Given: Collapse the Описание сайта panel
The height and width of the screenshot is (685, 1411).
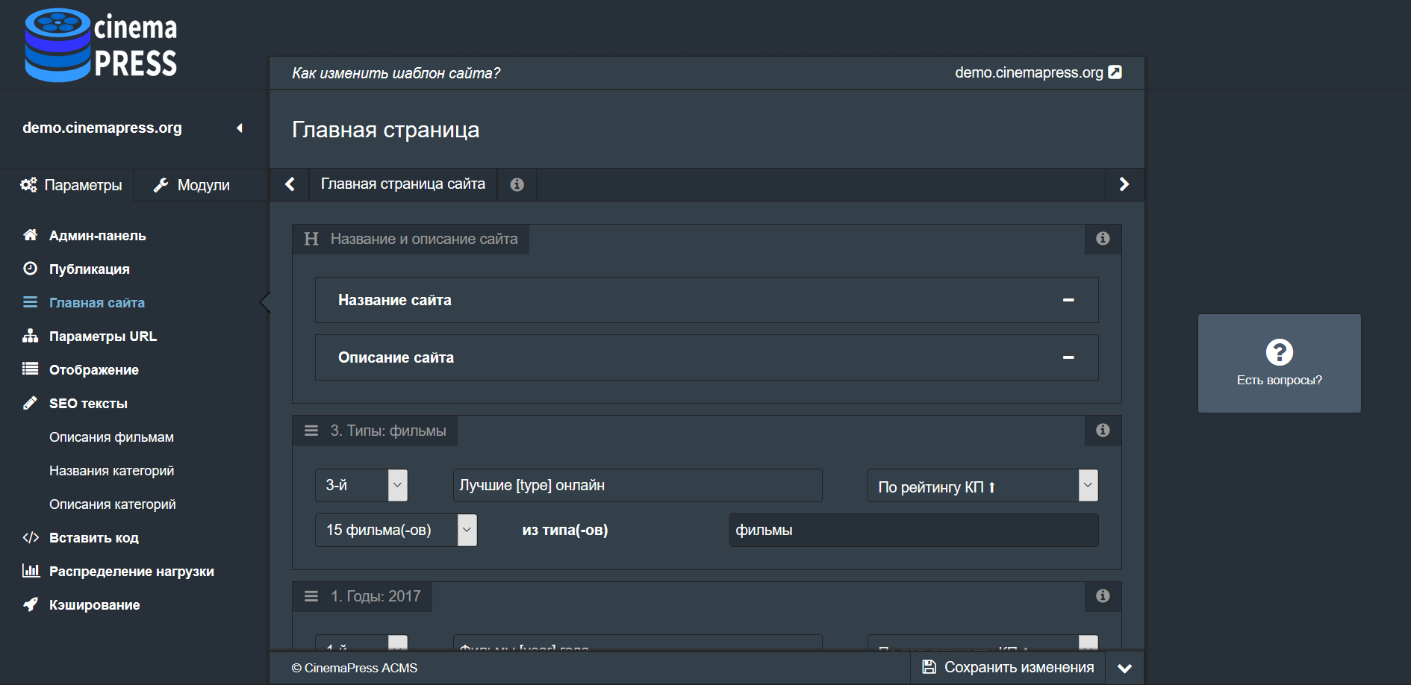Looking at the screenshot, I should [1068, 357].
